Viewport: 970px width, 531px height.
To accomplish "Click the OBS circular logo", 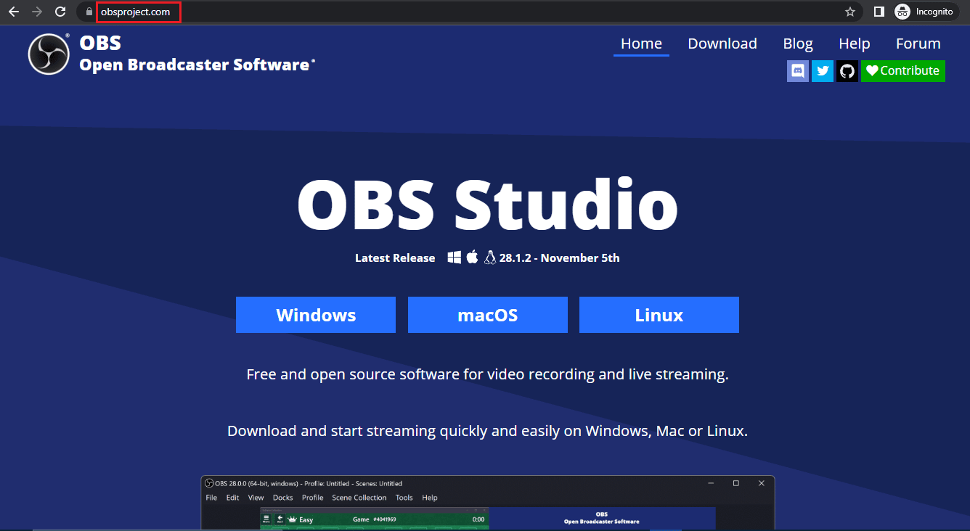I will [x=49, y=54].
